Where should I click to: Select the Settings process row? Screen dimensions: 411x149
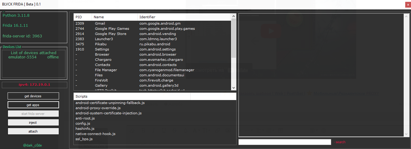(x=152, y=49)
